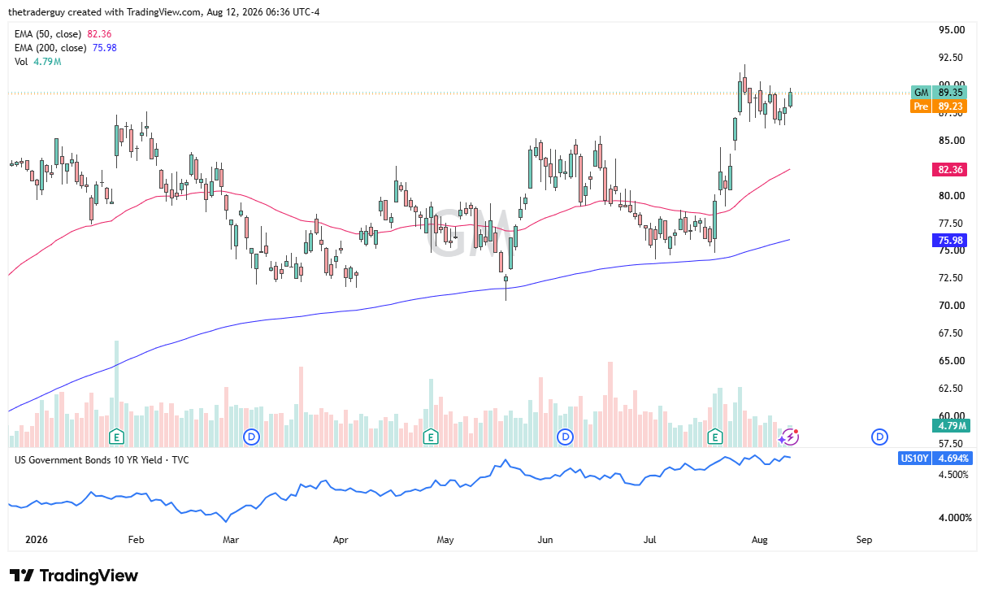The height and width of the screenshot is (600, 985).
Task: Click the Vol 4.79M indicator legend
Action: 39,62
